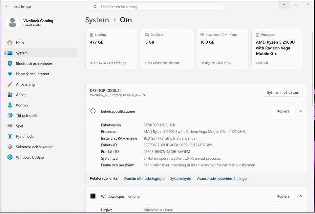Select the Spel game controller icon
This screenshot has height=214, width=315.
coord(10,126)
